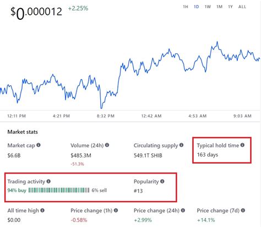This screenshot has height=227, width=261.
Task: Open Price change (24h) info icon
Action: pyautogui.click(x=183, y=210)
